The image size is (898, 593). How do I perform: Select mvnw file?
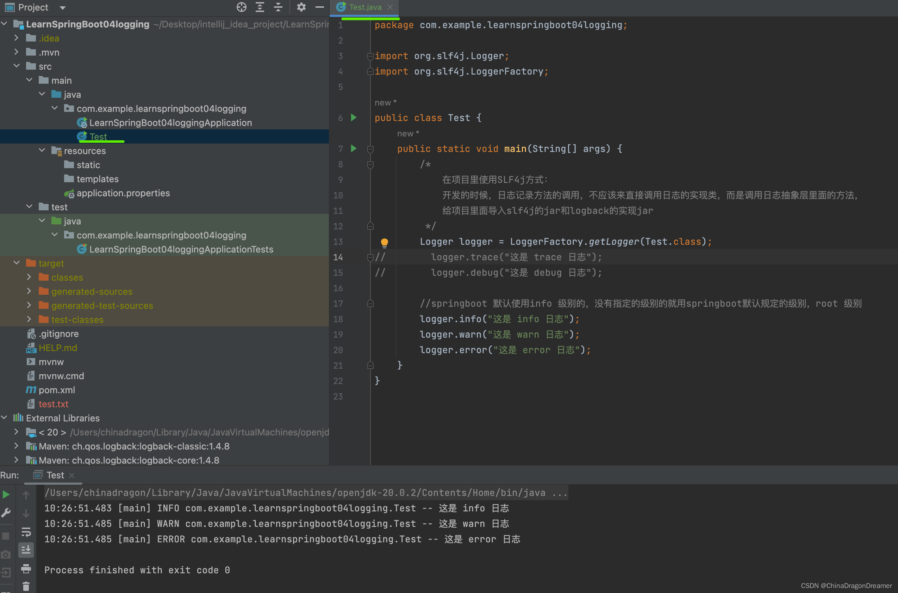click(51, 362)
